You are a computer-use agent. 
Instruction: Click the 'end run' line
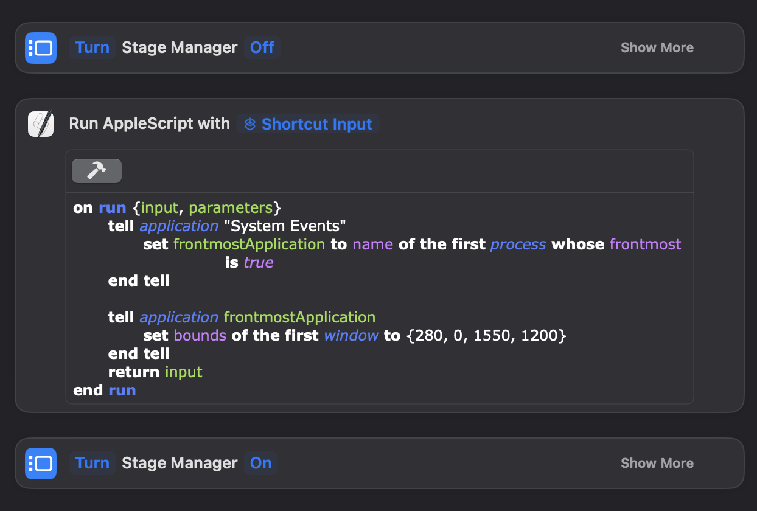point(105,391)
